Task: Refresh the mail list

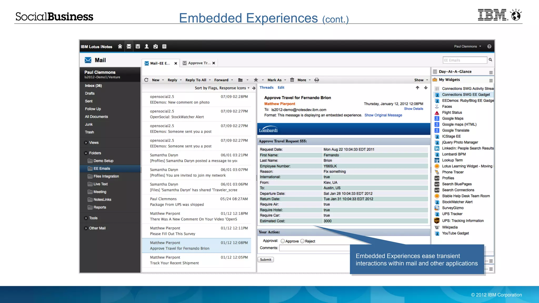Action: (146, 80)
